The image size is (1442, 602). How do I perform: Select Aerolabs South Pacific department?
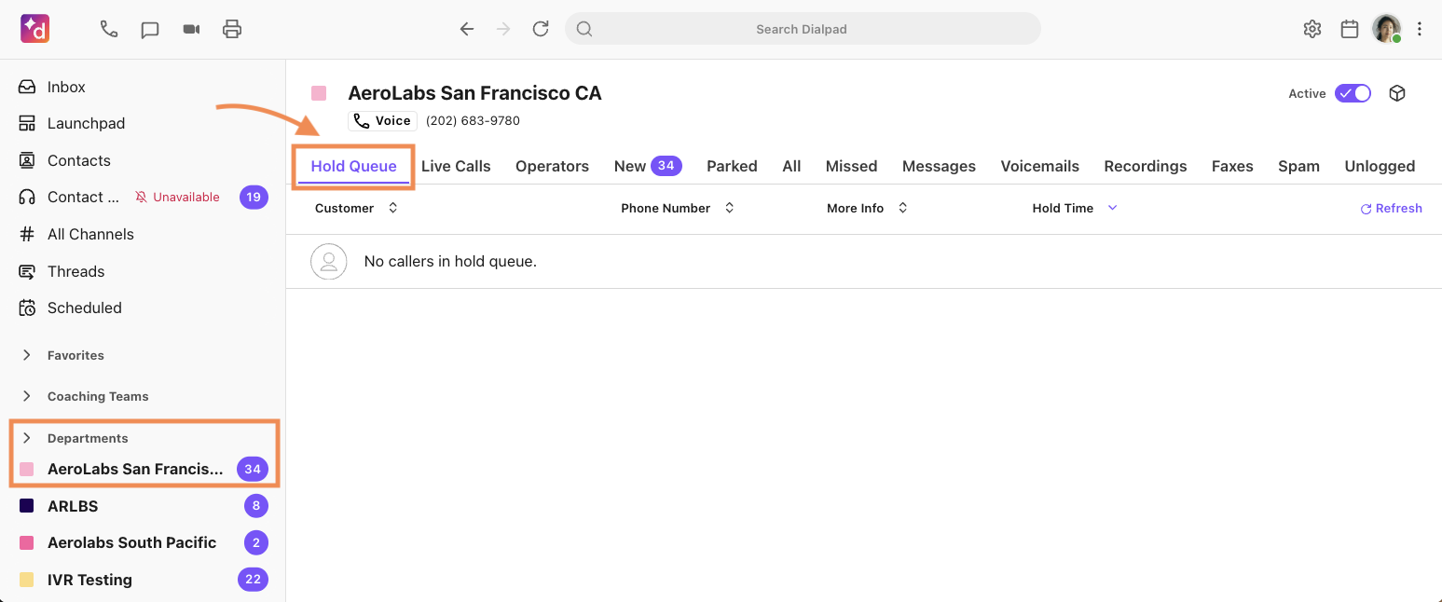(143, 542)
